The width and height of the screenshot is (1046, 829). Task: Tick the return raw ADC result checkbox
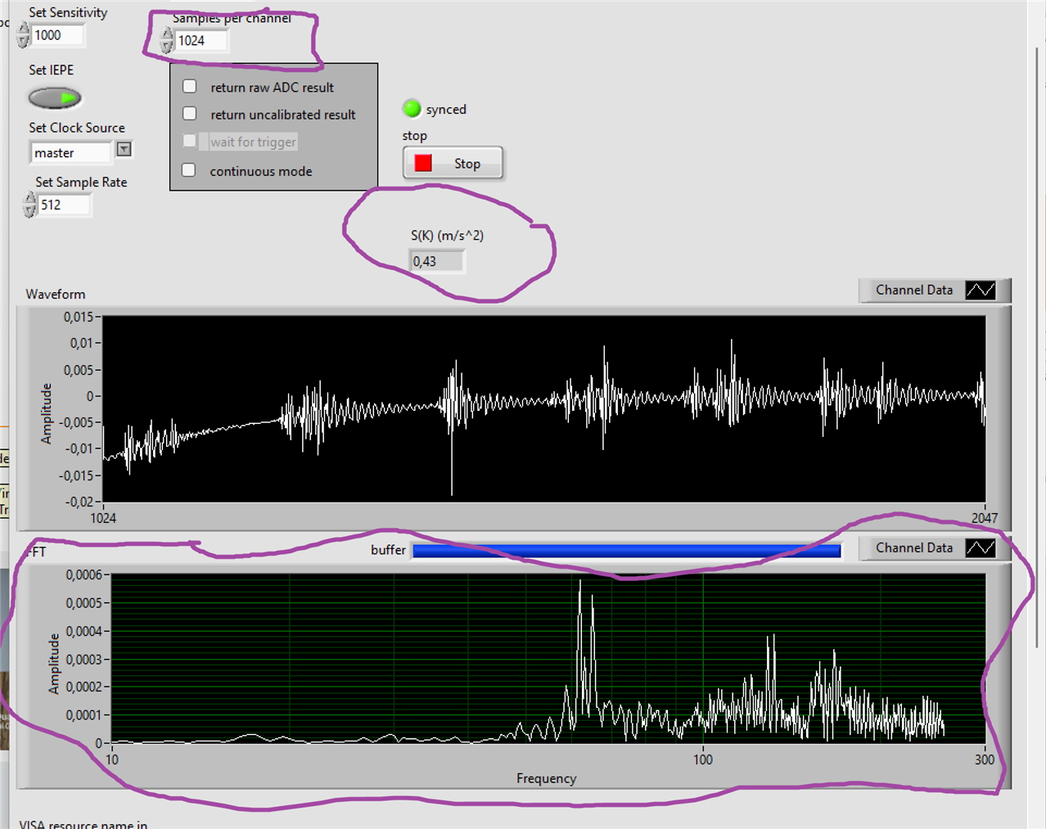pyautogui.click(x=190, y=86)
